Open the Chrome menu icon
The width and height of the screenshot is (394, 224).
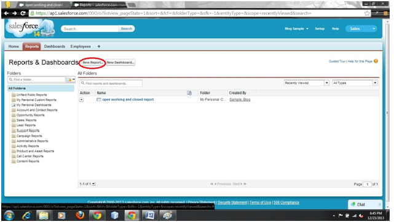[385, 14]
